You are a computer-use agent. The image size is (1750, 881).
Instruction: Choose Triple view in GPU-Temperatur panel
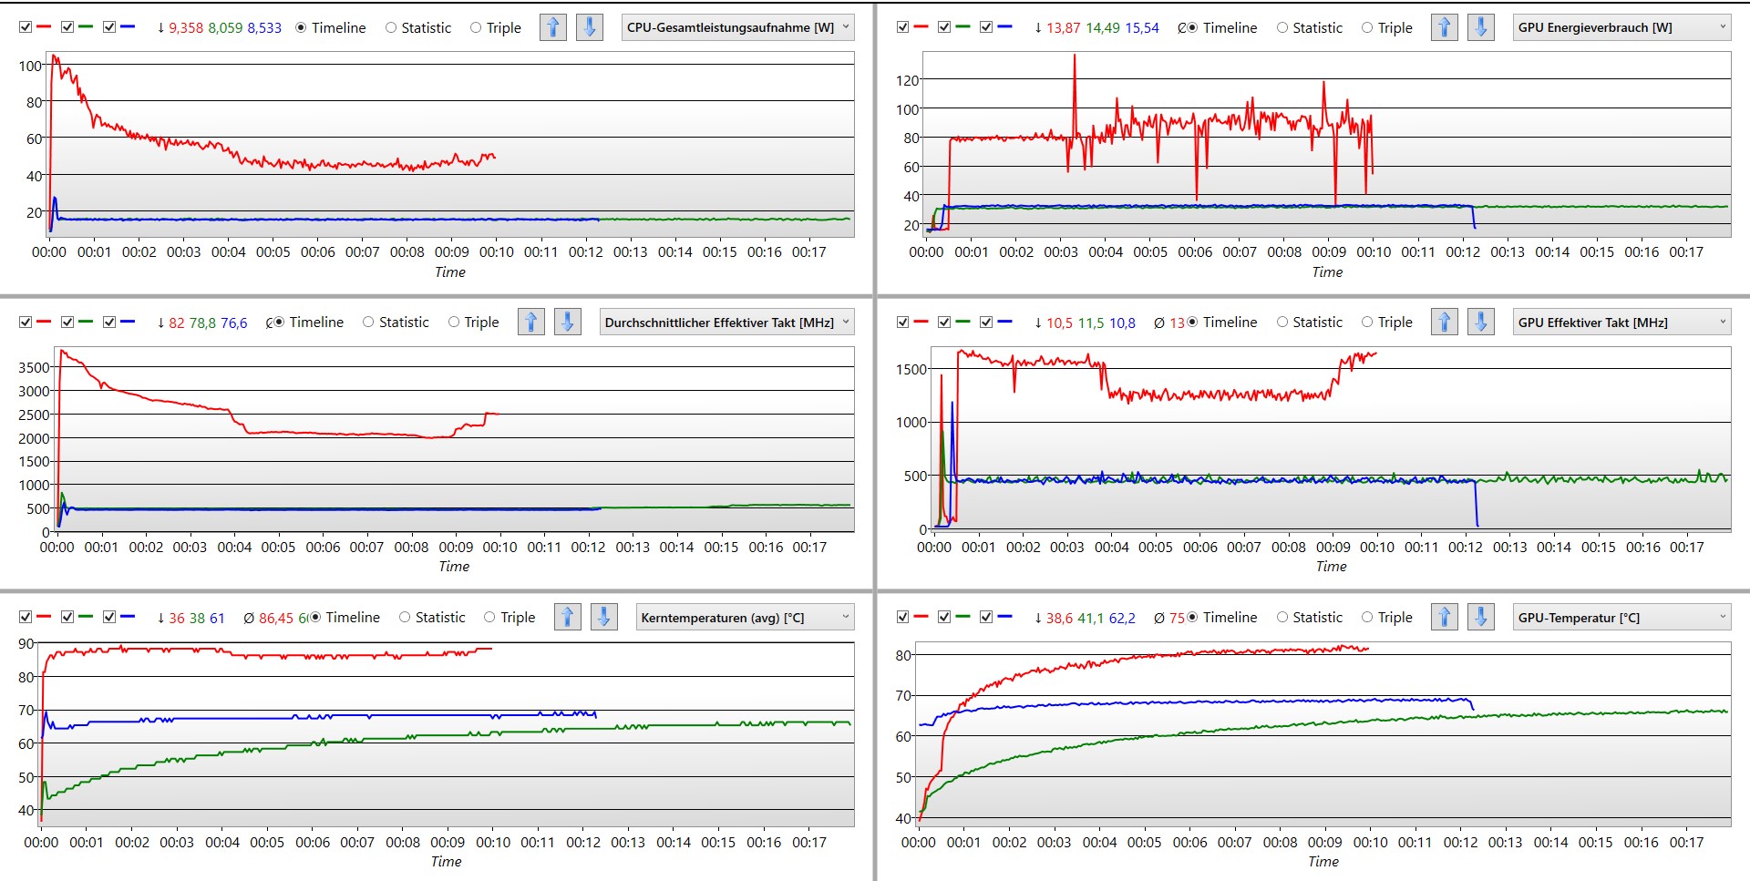point(1367,617)
